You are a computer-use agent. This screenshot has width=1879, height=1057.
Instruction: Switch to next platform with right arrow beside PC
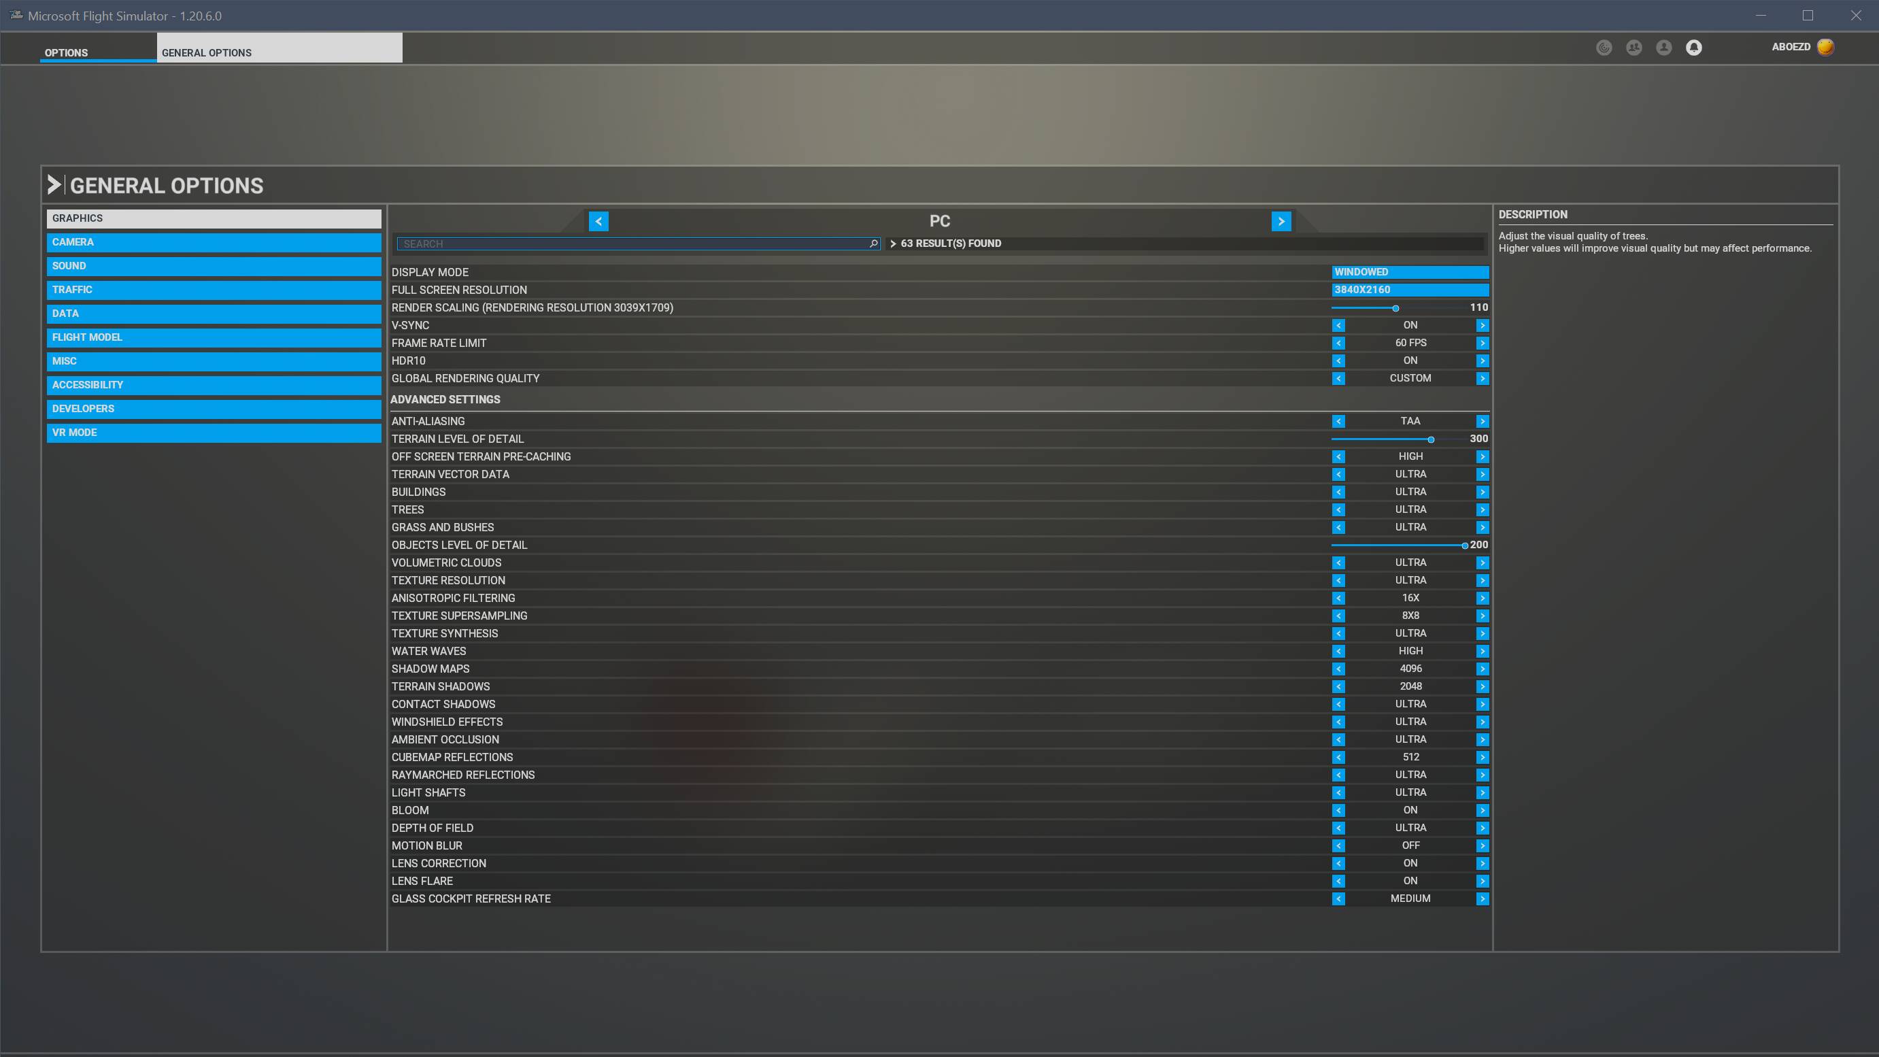[1281, 221]
